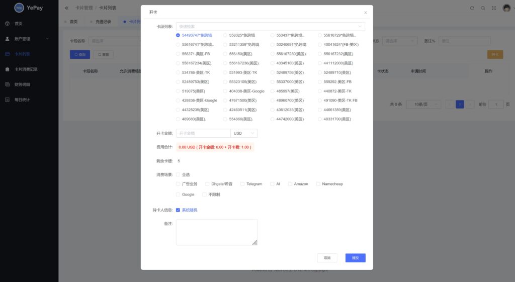Click the fullscreen icon in top header
Screen dimensions: 515x282
[494, 8]
